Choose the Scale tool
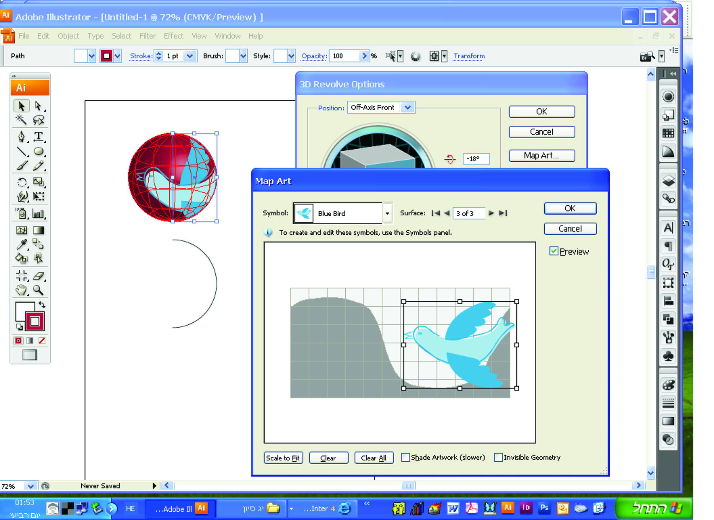This screenshot has height=520, width=714. coord(38,182)
